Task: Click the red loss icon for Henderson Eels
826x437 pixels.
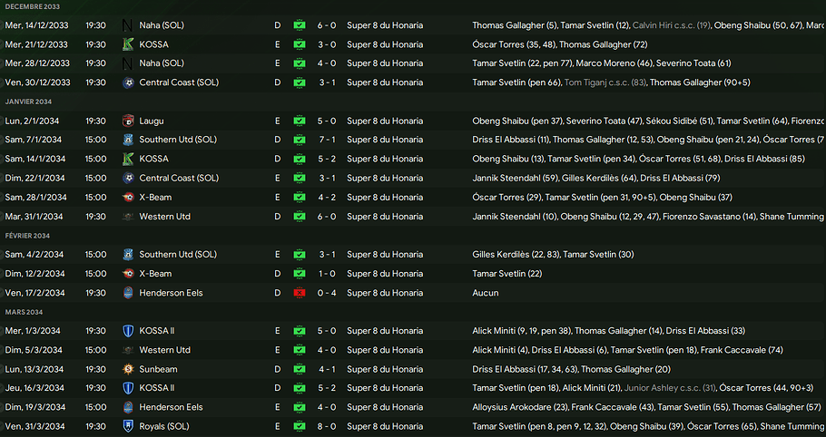Action: click(300, 293)
